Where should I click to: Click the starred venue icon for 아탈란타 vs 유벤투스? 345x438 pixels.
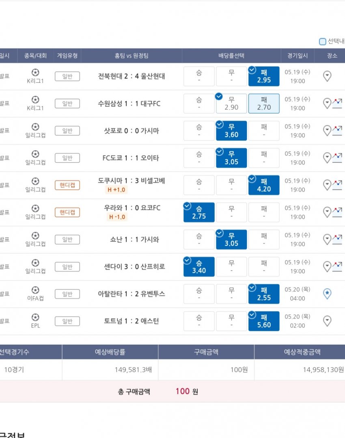coord(327,294)
